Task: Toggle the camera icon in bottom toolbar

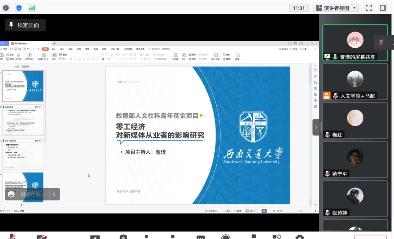Action: point(41,237)
